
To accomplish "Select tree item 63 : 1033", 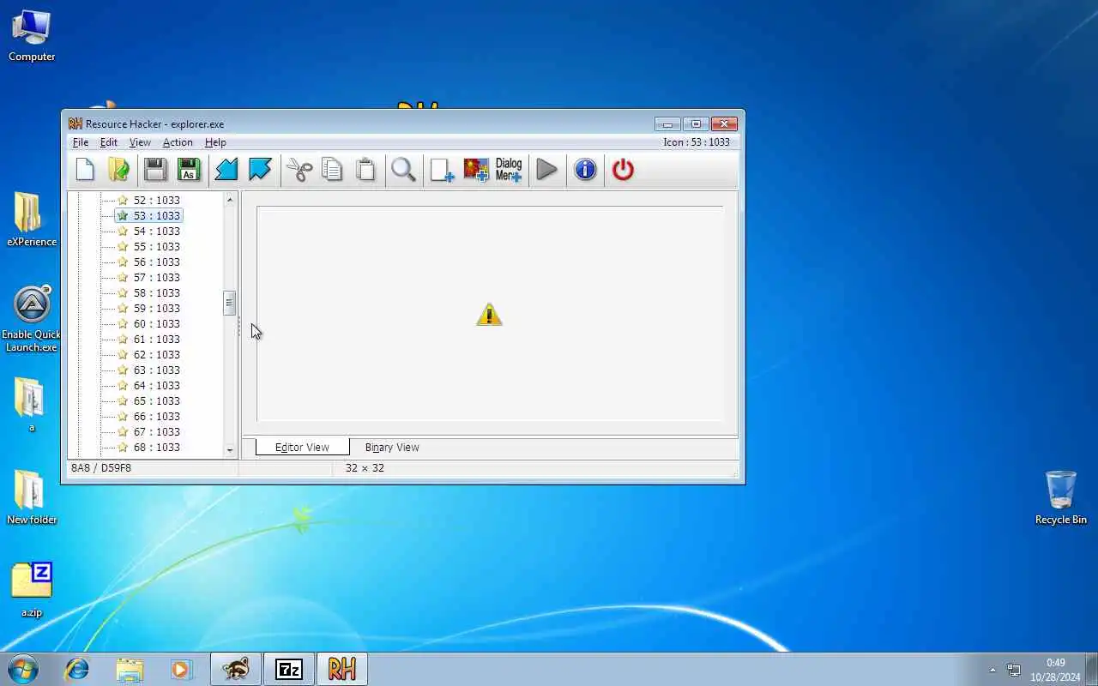I will pos(156,370).
